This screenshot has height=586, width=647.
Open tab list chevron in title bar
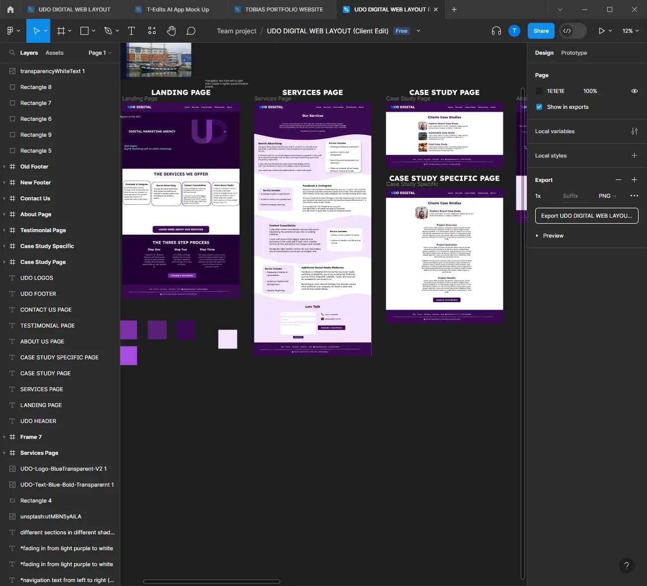[x=560, y=9]
